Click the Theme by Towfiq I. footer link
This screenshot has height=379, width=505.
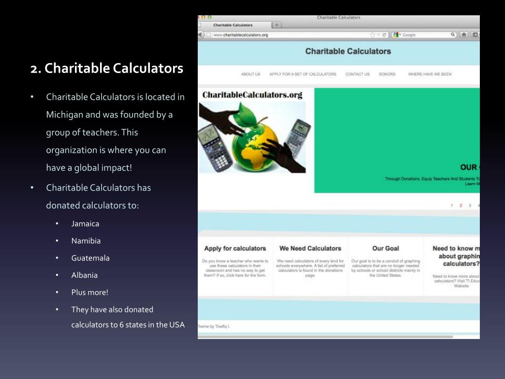click(x=214, y=327)
